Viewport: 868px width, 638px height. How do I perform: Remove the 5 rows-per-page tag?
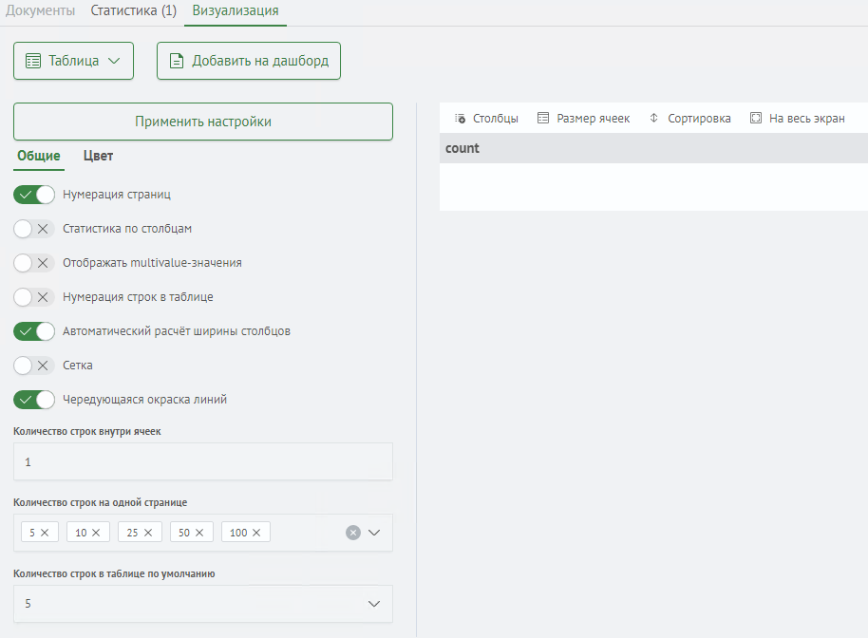tap(45, 533)
